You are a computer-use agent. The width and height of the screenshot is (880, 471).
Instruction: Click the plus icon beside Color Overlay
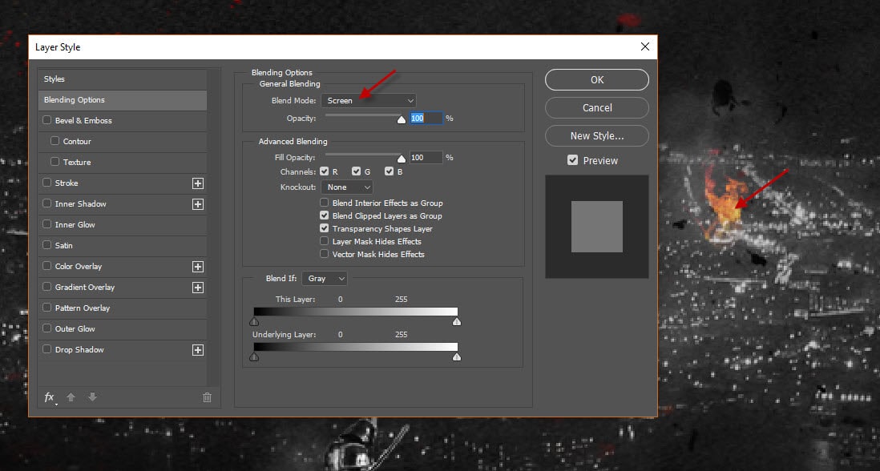point(198,267)
